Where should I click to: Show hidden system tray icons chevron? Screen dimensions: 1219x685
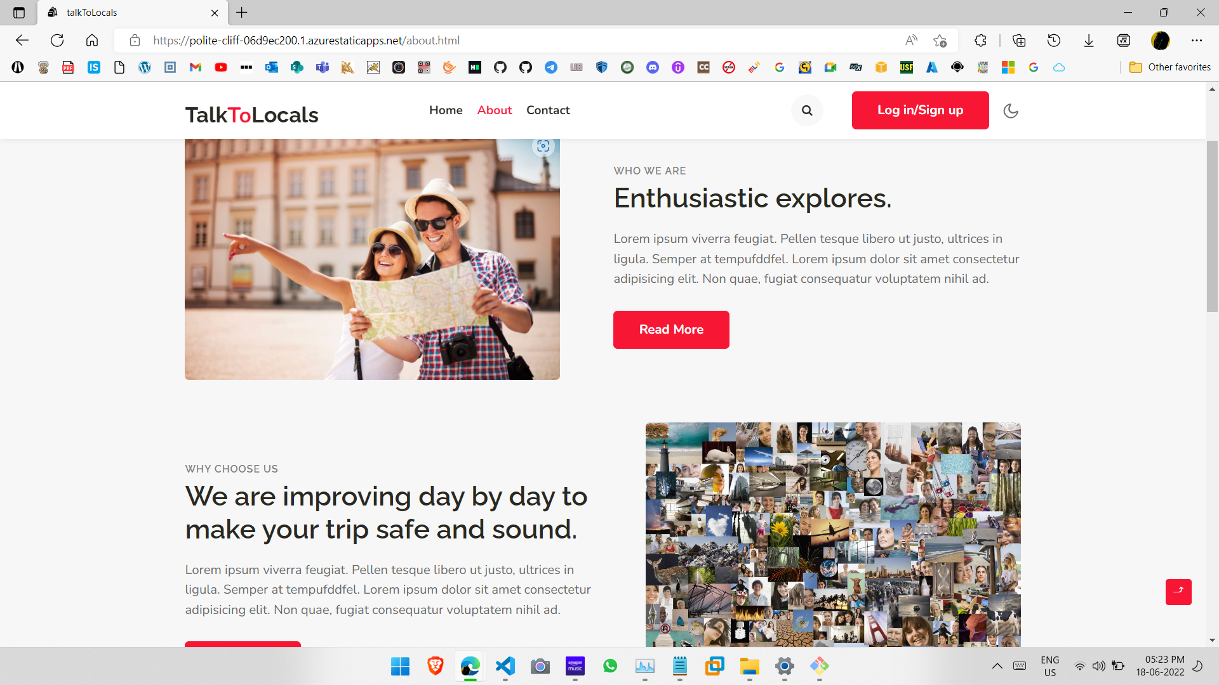(x=997, y=666)
